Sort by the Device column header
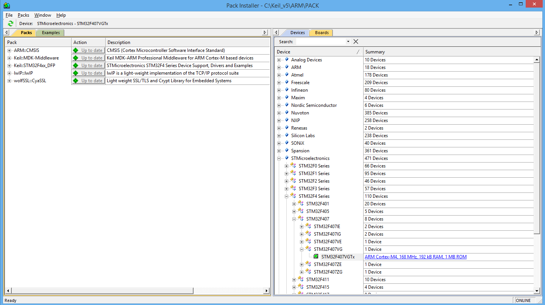The height and width of the screenshot is (305, 545). tap(319, 52)
